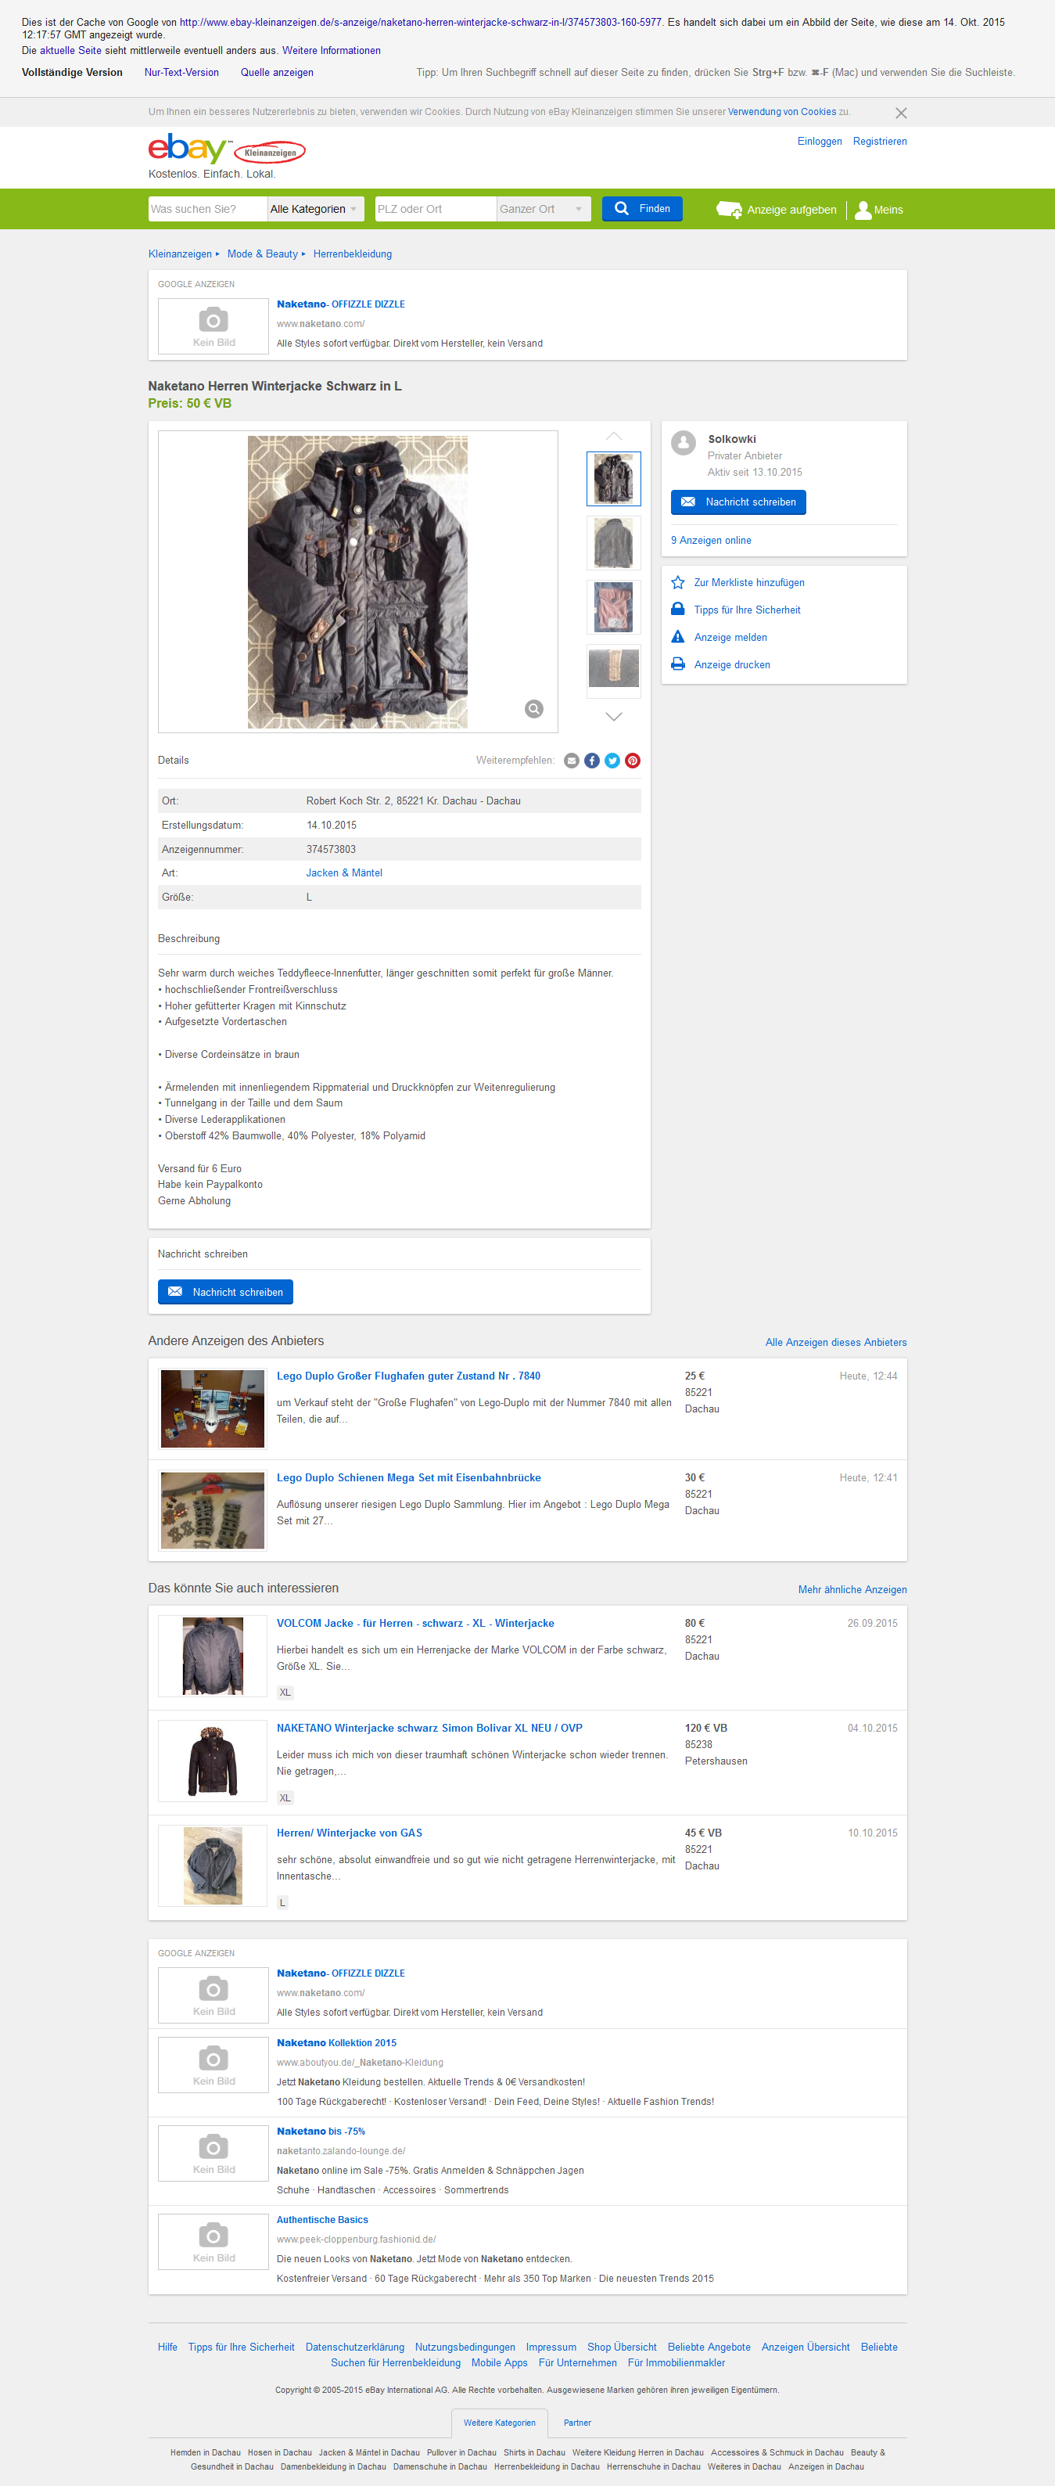Open Hilfe footer link
This screenshot has height=2486, width=1055.
coord(168,2347)
